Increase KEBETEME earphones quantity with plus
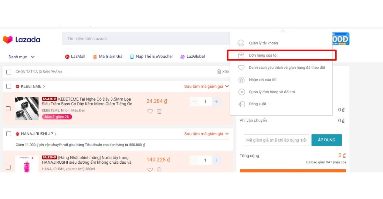This screenshot has height=199, width=383. (216, 102)
